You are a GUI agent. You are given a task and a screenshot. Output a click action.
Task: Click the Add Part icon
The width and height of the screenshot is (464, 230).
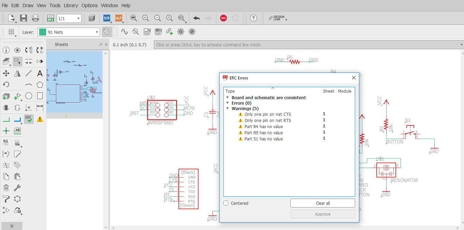pyautogui.click(x=6, y=96)
